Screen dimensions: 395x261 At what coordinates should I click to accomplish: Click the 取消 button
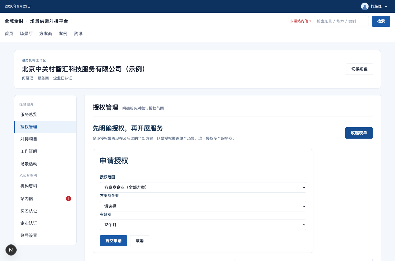[140, 241]
